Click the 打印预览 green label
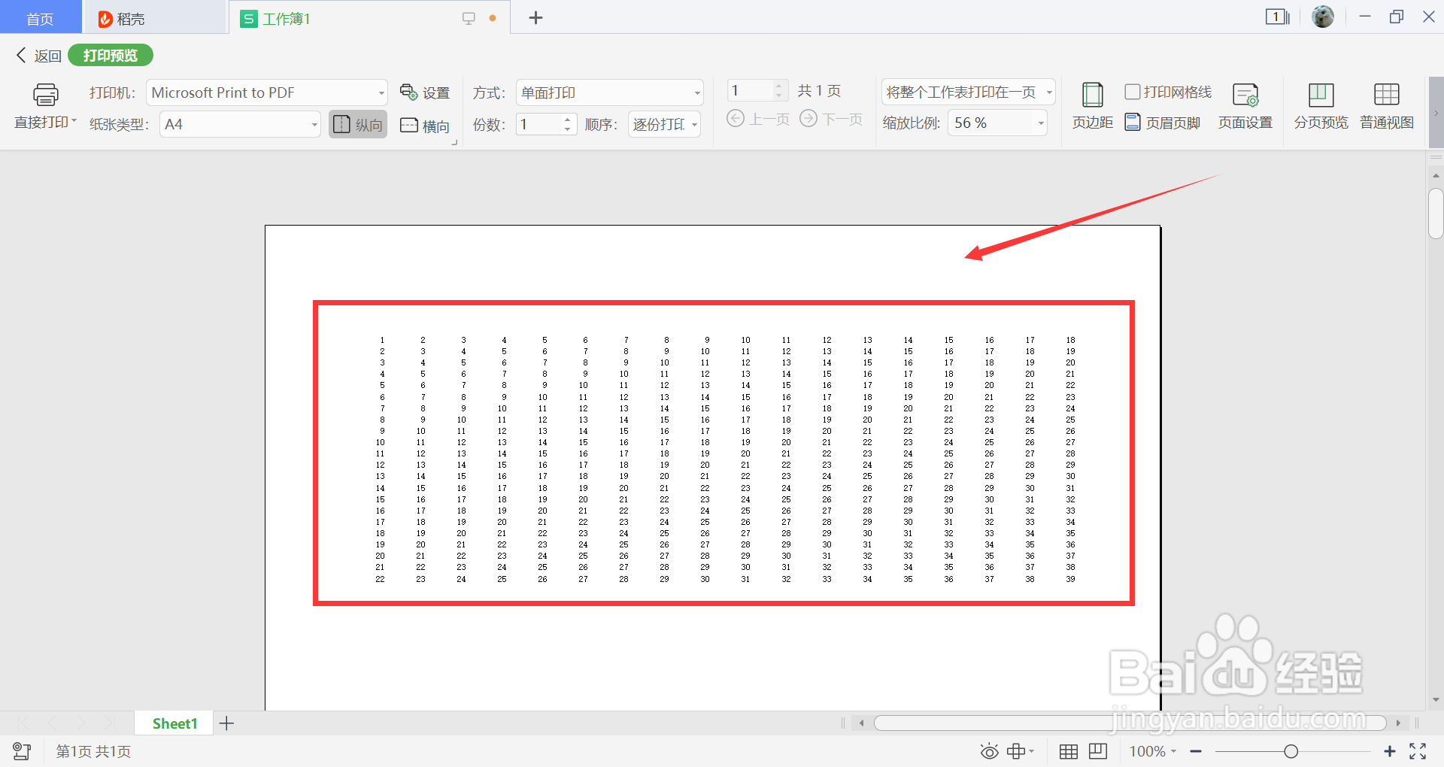Viewport: 1444px width, 767px height. pos(111,56)
